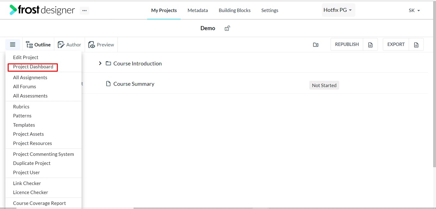Image resolution: width=436 pixels, height=209 pixels.
Task: Switch to the My Projects tab
Action: tap(164, 10)
